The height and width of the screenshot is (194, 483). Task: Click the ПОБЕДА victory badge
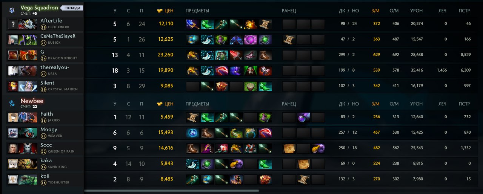(x=72, y=8)
